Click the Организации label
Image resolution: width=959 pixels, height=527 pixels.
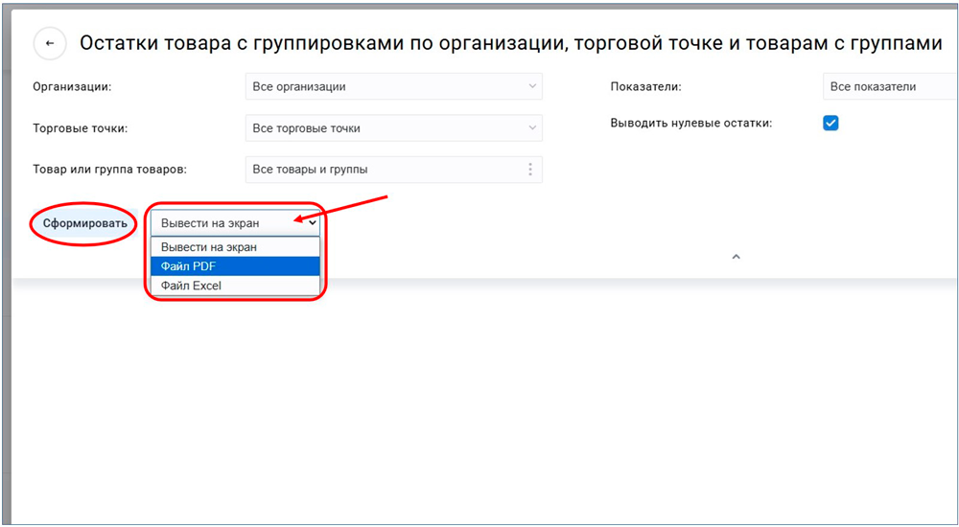(x=72, y=86)
